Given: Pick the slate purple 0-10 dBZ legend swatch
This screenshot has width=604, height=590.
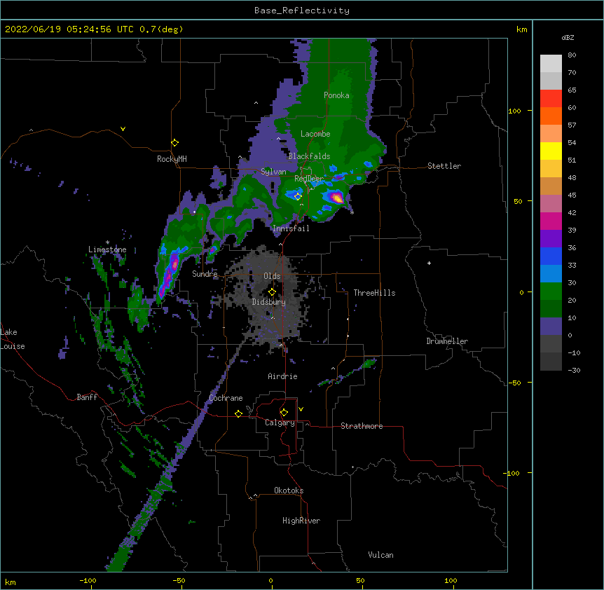Looking at the screenshot, I should pyautogui.click(x=551, y=327).
